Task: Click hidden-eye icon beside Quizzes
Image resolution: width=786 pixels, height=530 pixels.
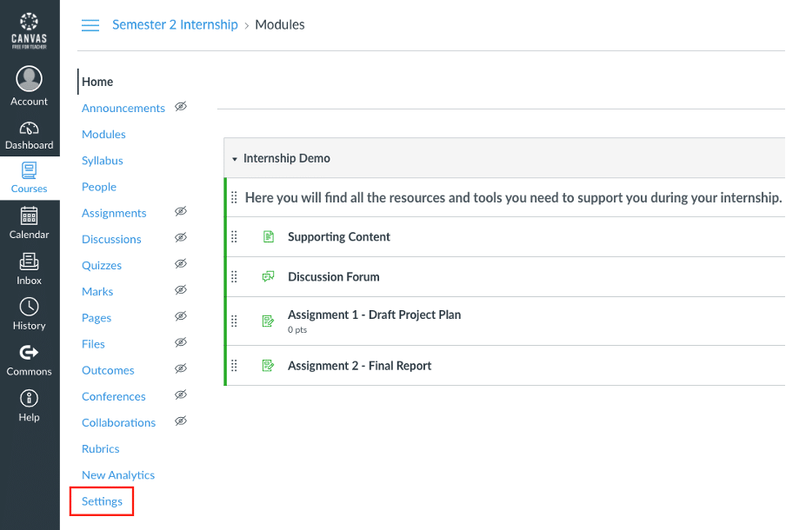Action: click(x=181, y=264)
